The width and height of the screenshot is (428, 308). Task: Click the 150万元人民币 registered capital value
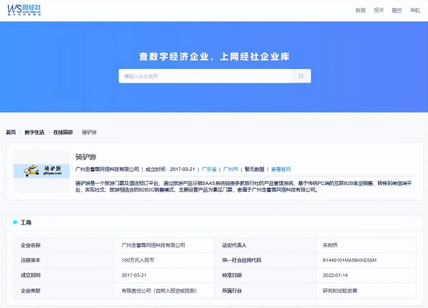click(138, 260)
